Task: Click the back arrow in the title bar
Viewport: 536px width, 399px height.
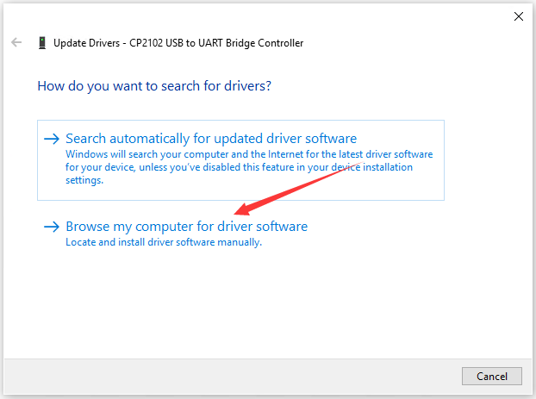Action: [x=16, y=42]
